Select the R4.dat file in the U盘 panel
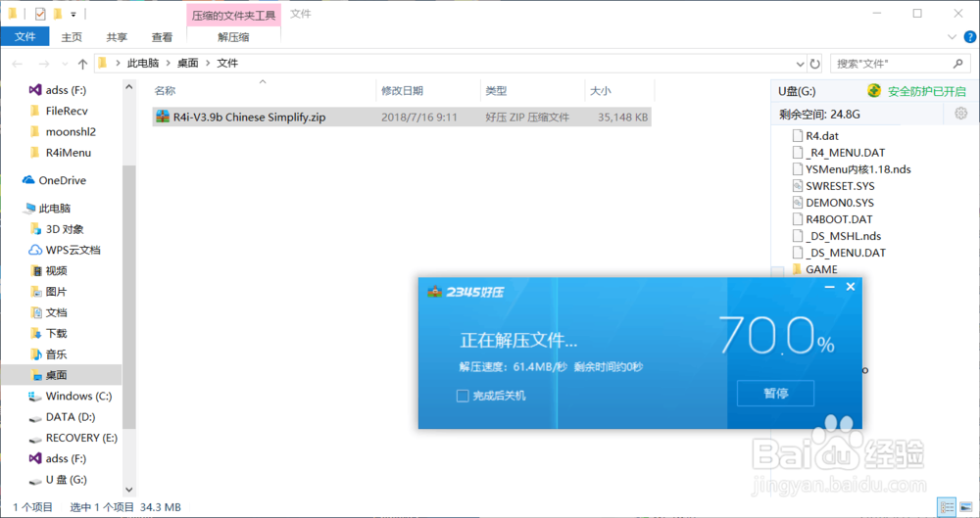The image size is (980, 518). 822,135
